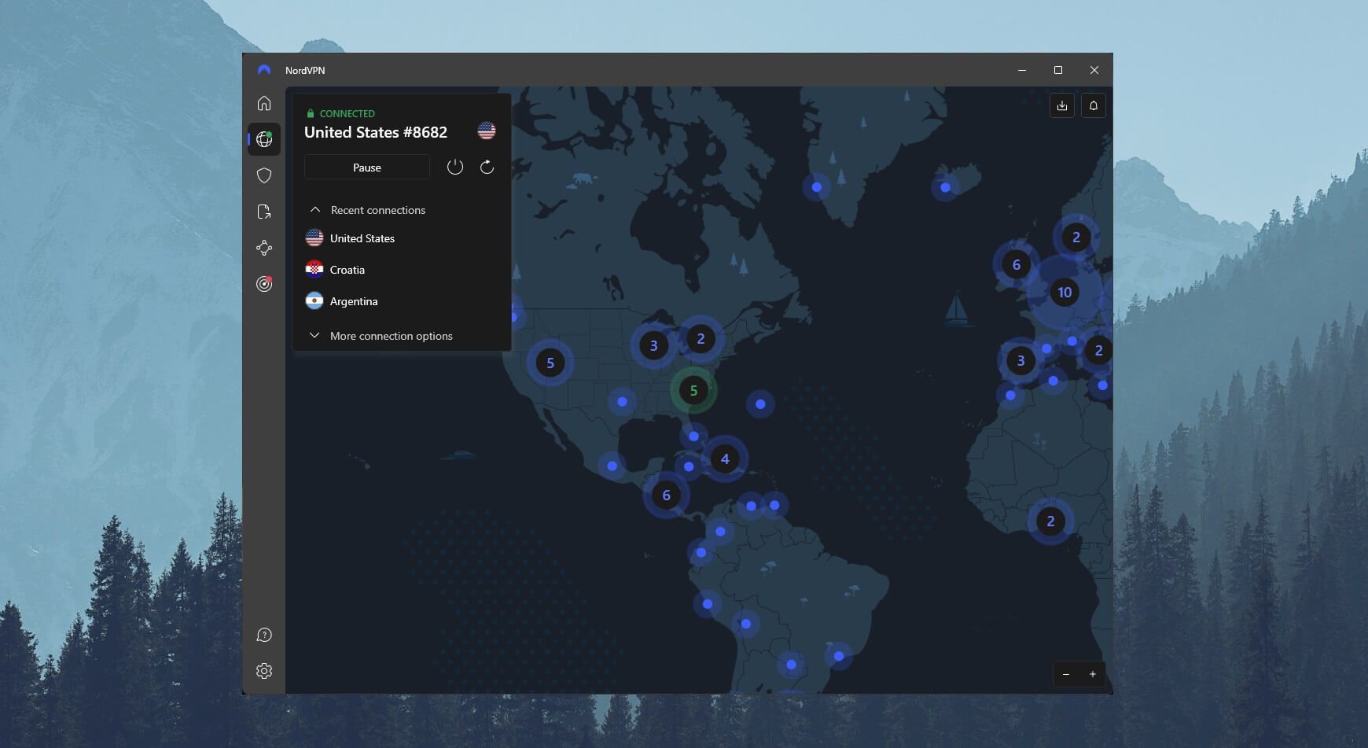Click the CONNECTED status label
The height and width of the screenshot is (748, 1368).
[347, 113]
